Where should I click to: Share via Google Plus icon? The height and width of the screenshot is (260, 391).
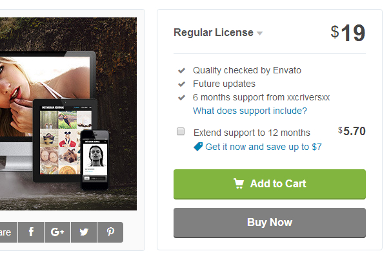click(57, 232)
